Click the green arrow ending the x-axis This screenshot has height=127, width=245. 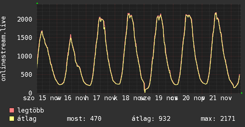242,93
